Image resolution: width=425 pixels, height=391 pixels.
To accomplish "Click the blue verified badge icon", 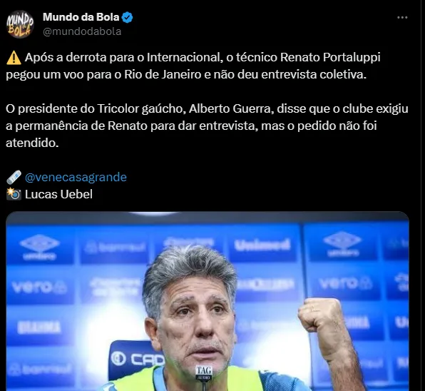I will click(x=127, y=17).
